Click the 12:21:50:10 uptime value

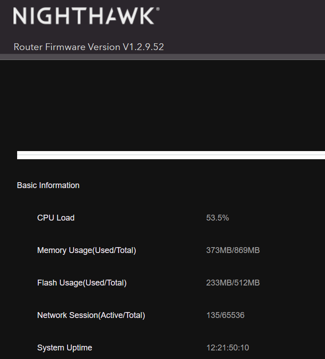(x=228, y=348)
